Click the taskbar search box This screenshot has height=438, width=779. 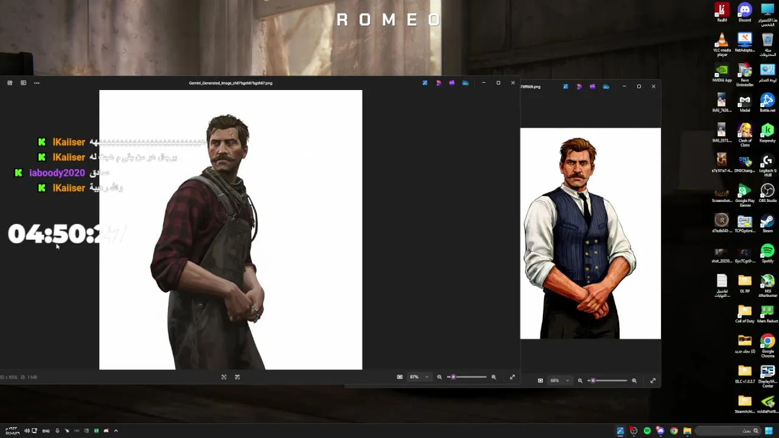point(728,431)
